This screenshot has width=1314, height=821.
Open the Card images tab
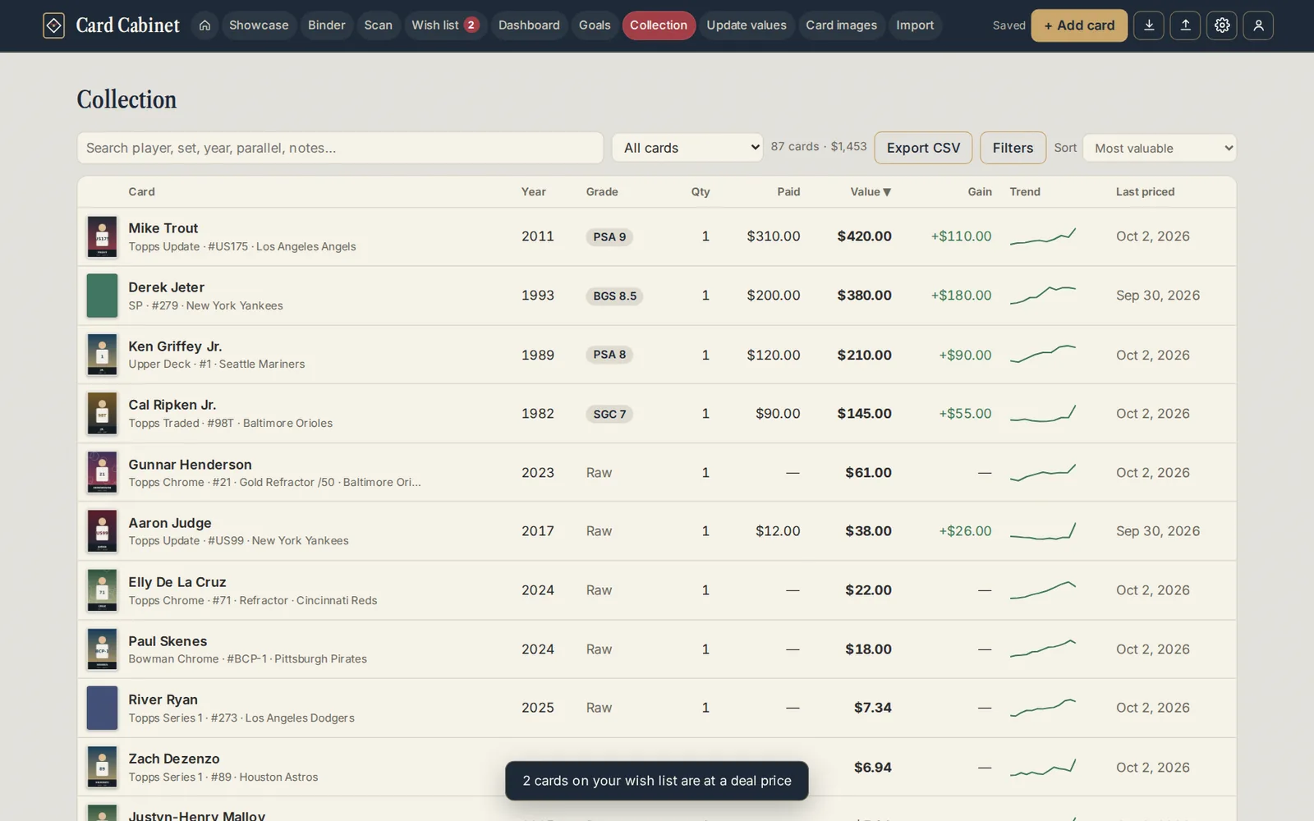pos(841,25)
